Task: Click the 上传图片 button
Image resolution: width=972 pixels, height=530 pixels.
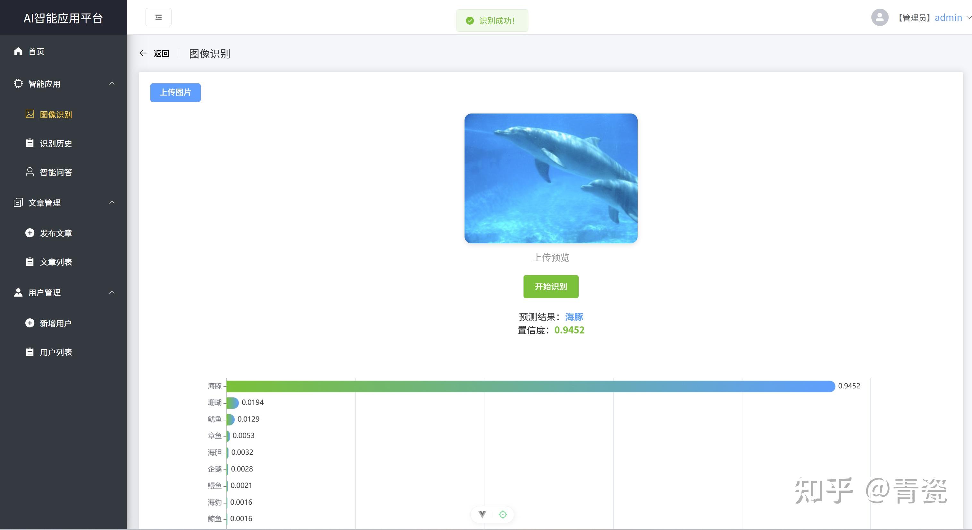Action: (x=175, y=92)
